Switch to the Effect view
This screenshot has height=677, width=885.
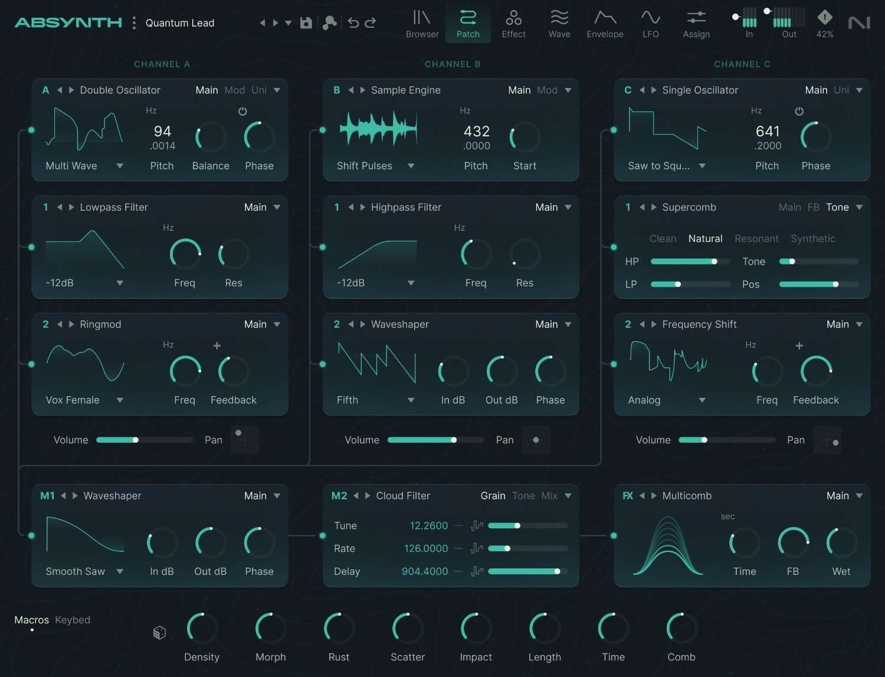513,24
